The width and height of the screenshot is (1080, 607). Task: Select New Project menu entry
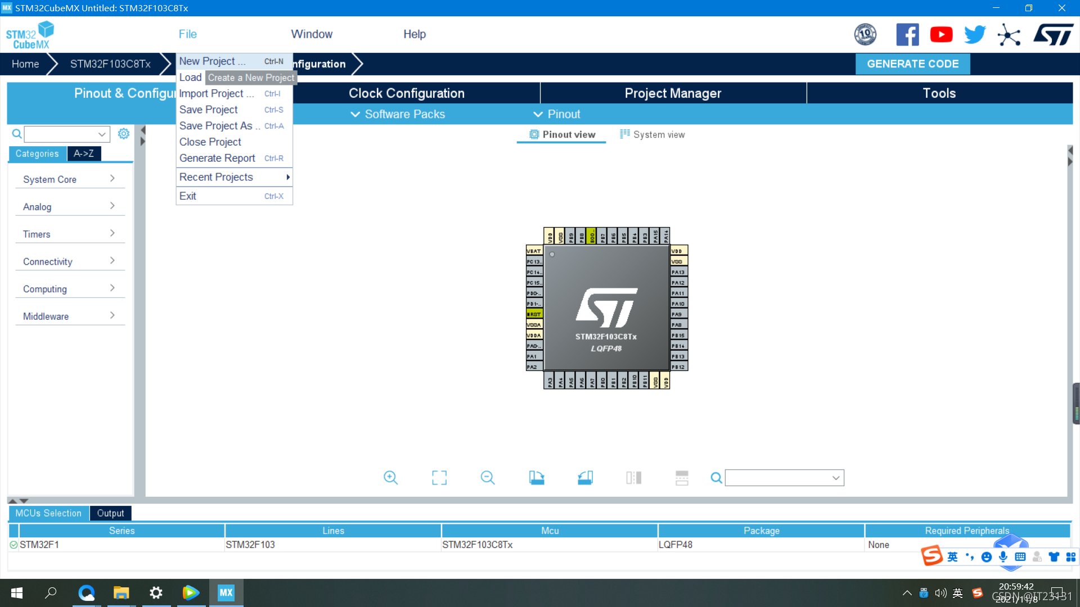(x=213, y=61)
